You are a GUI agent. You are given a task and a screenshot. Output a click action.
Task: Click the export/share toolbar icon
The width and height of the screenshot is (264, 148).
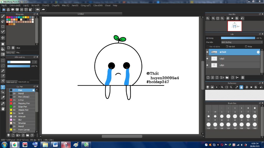(8, 10)
